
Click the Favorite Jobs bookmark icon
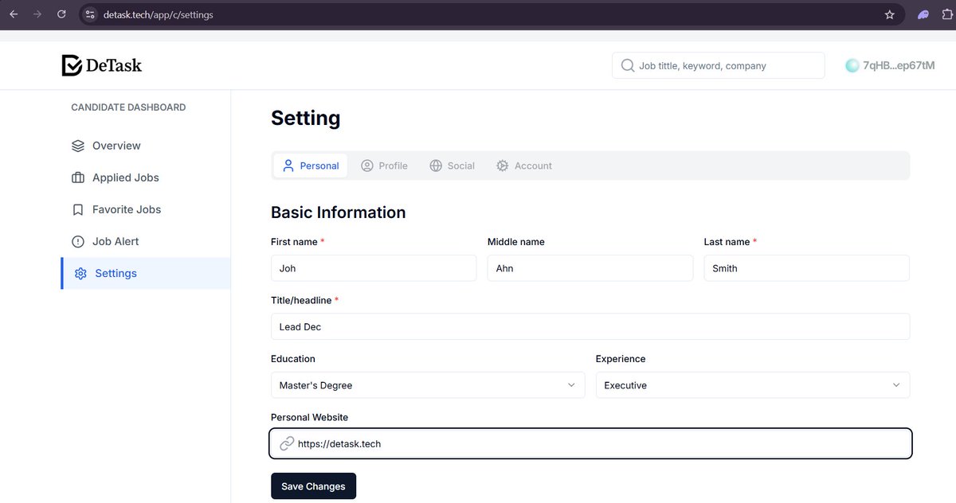pyautogui.click(x=77, y=209)
